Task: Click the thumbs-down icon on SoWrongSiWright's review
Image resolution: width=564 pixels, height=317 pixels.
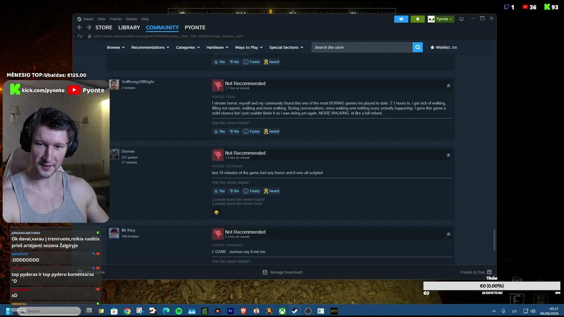Action: click(x=218, y=85)
